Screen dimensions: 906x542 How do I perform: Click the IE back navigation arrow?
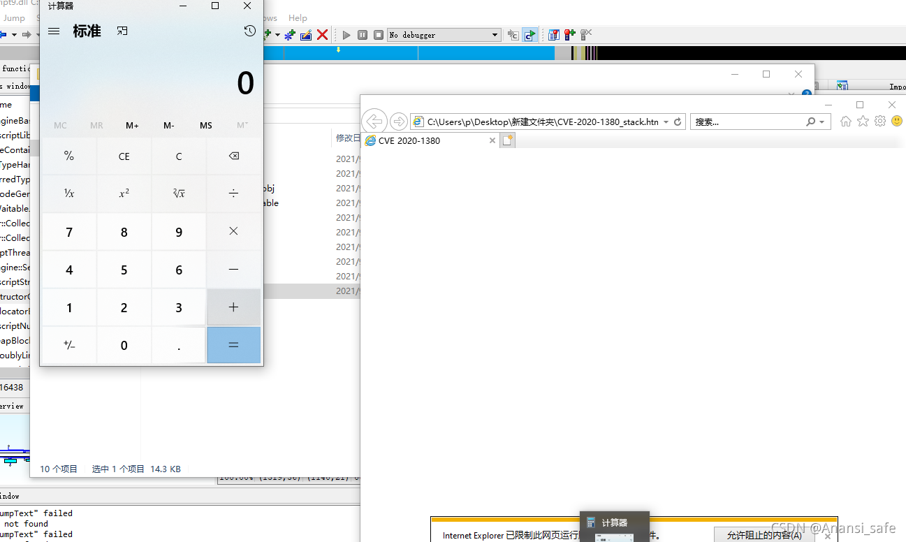pyautogui.click(x=374, y=122)
